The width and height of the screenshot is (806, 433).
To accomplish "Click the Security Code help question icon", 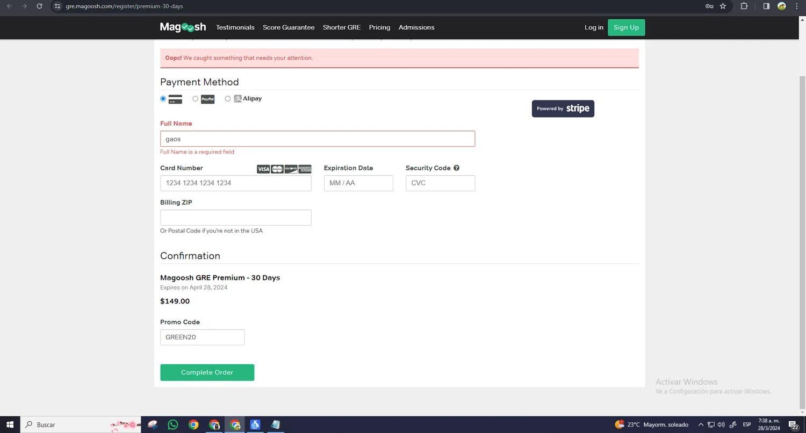I will click(x=456, y=168).
